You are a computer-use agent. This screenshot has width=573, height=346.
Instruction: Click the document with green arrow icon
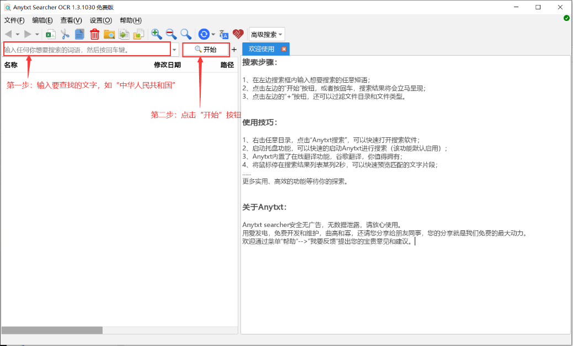(x=124, y=34)
